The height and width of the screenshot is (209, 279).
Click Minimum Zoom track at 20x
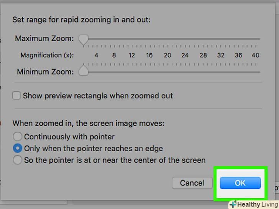(x=167, y=72)
